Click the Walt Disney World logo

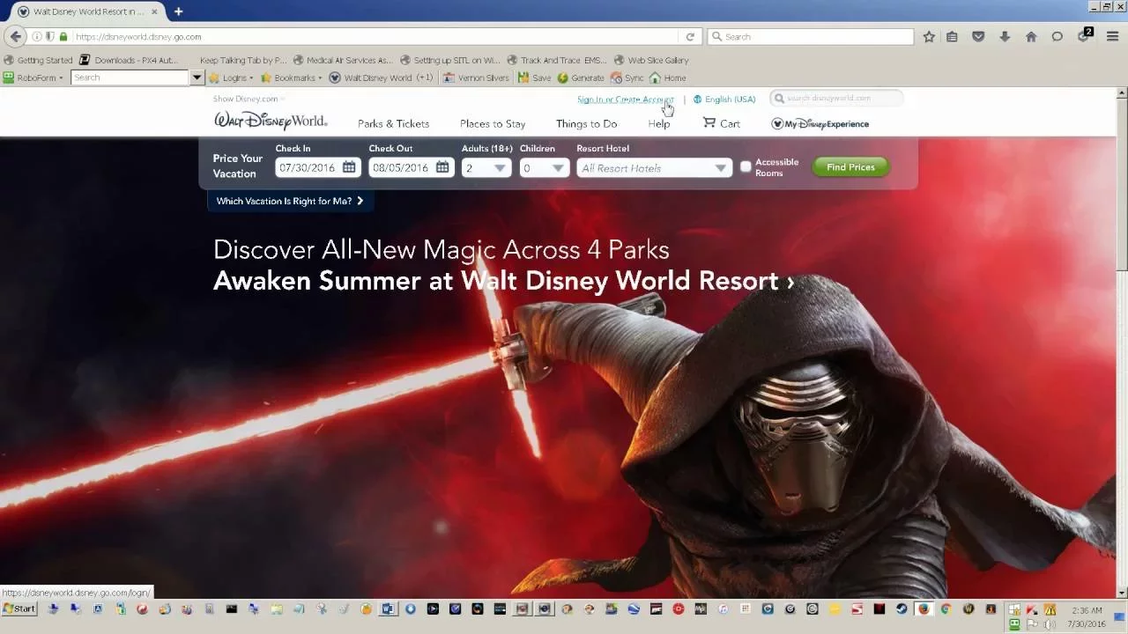270,121
